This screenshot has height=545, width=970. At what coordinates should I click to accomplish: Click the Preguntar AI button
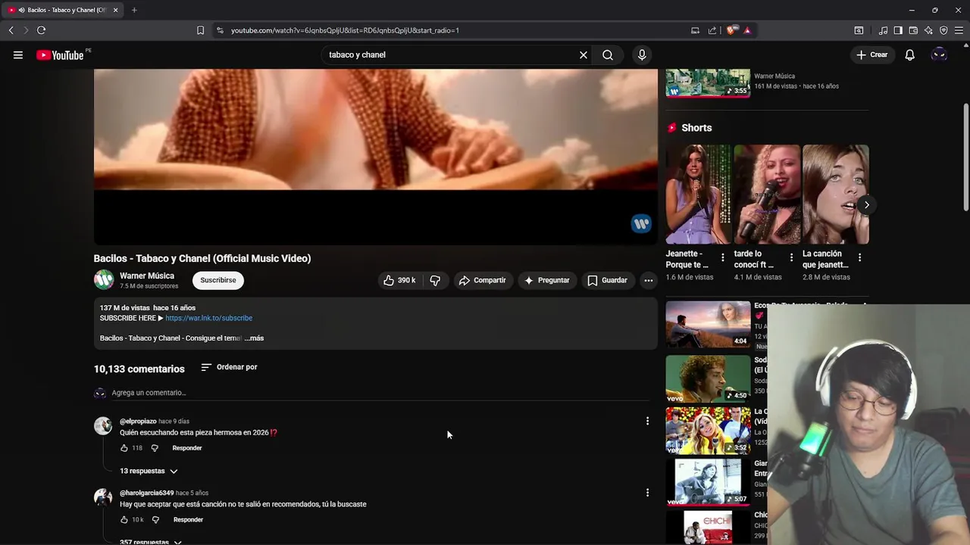[x=546, y=280]
